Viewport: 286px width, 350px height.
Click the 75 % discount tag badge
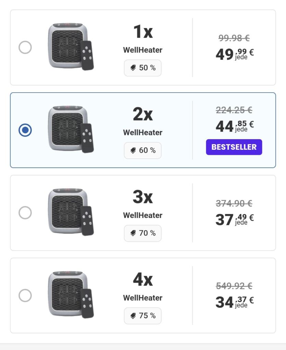(x=143, y=316)
